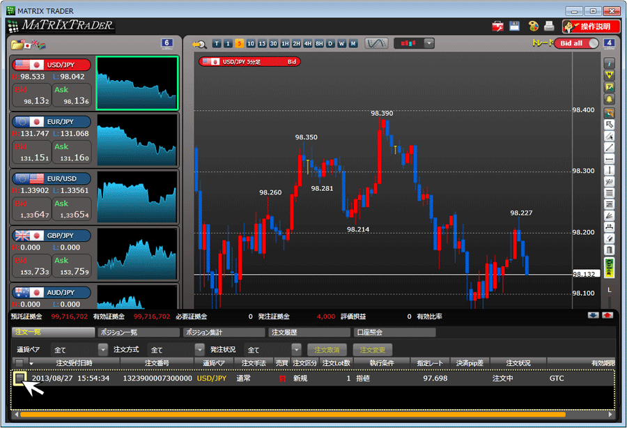
Task: Switch to the 注文履歴 tab
Action: (309, 332)
